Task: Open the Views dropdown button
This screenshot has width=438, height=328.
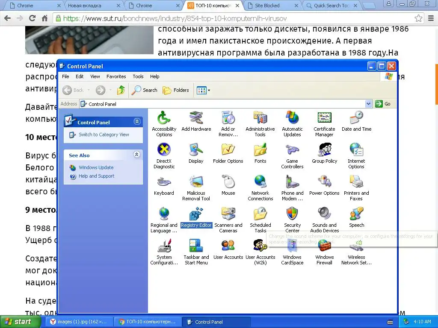Action: point(203,90)
